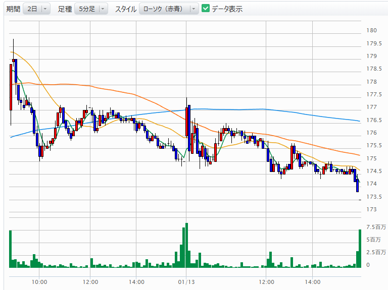Uncheck the データ表示 checkbox
This screenshot has height=290, width=388.
point(206,9)
